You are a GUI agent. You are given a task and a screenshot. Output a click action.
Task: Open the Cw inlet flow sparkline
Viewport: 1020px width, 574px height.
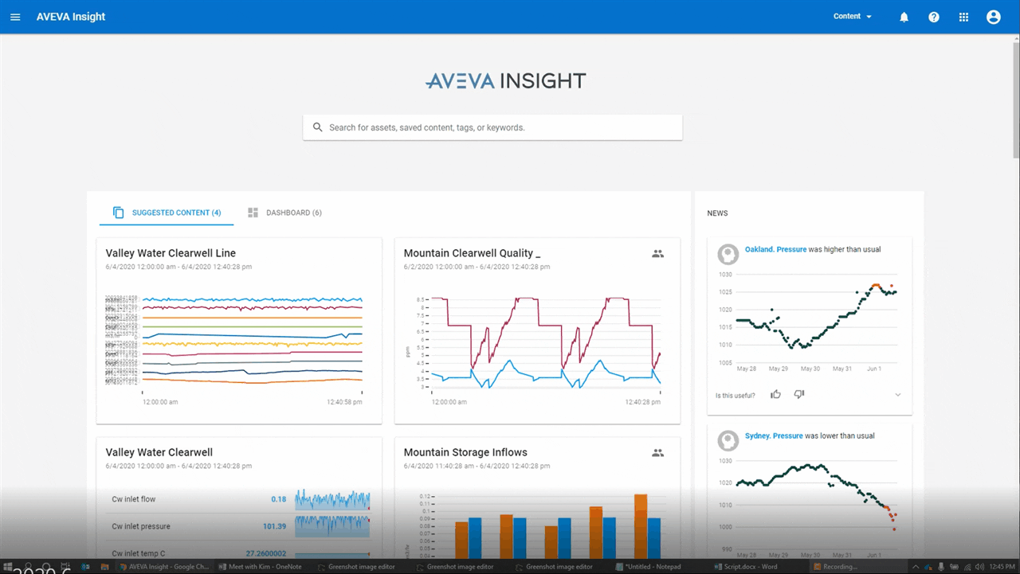332,499
